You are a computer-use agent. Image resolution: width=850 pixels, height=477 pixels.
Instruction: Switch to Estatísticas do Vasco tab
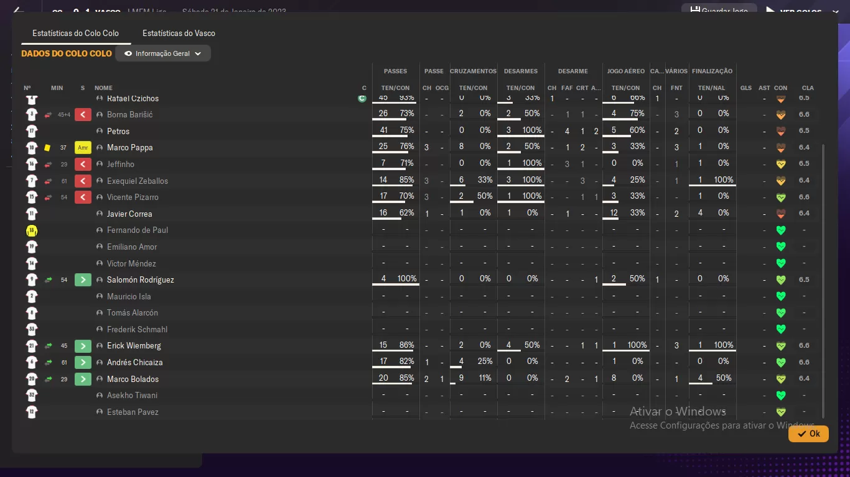point(179,33)
